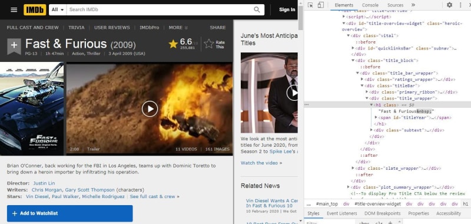This screenshot has width=471, height=224.
Task: Open writer Chris Morgan's page
Action: (x=47, y=190)
